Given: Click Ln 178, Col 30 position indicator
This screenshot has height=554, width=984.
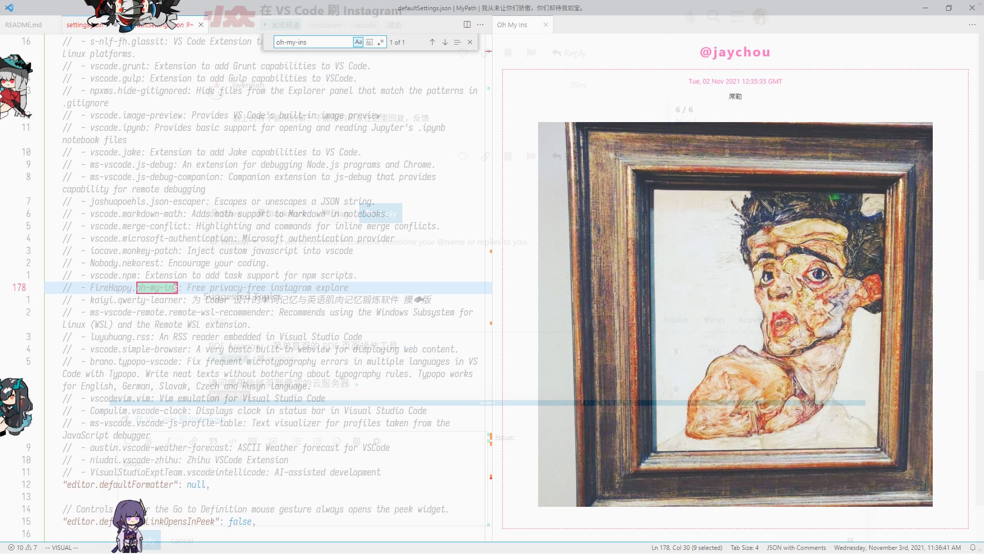Looking at the screenshot, I should click(686, 547).
